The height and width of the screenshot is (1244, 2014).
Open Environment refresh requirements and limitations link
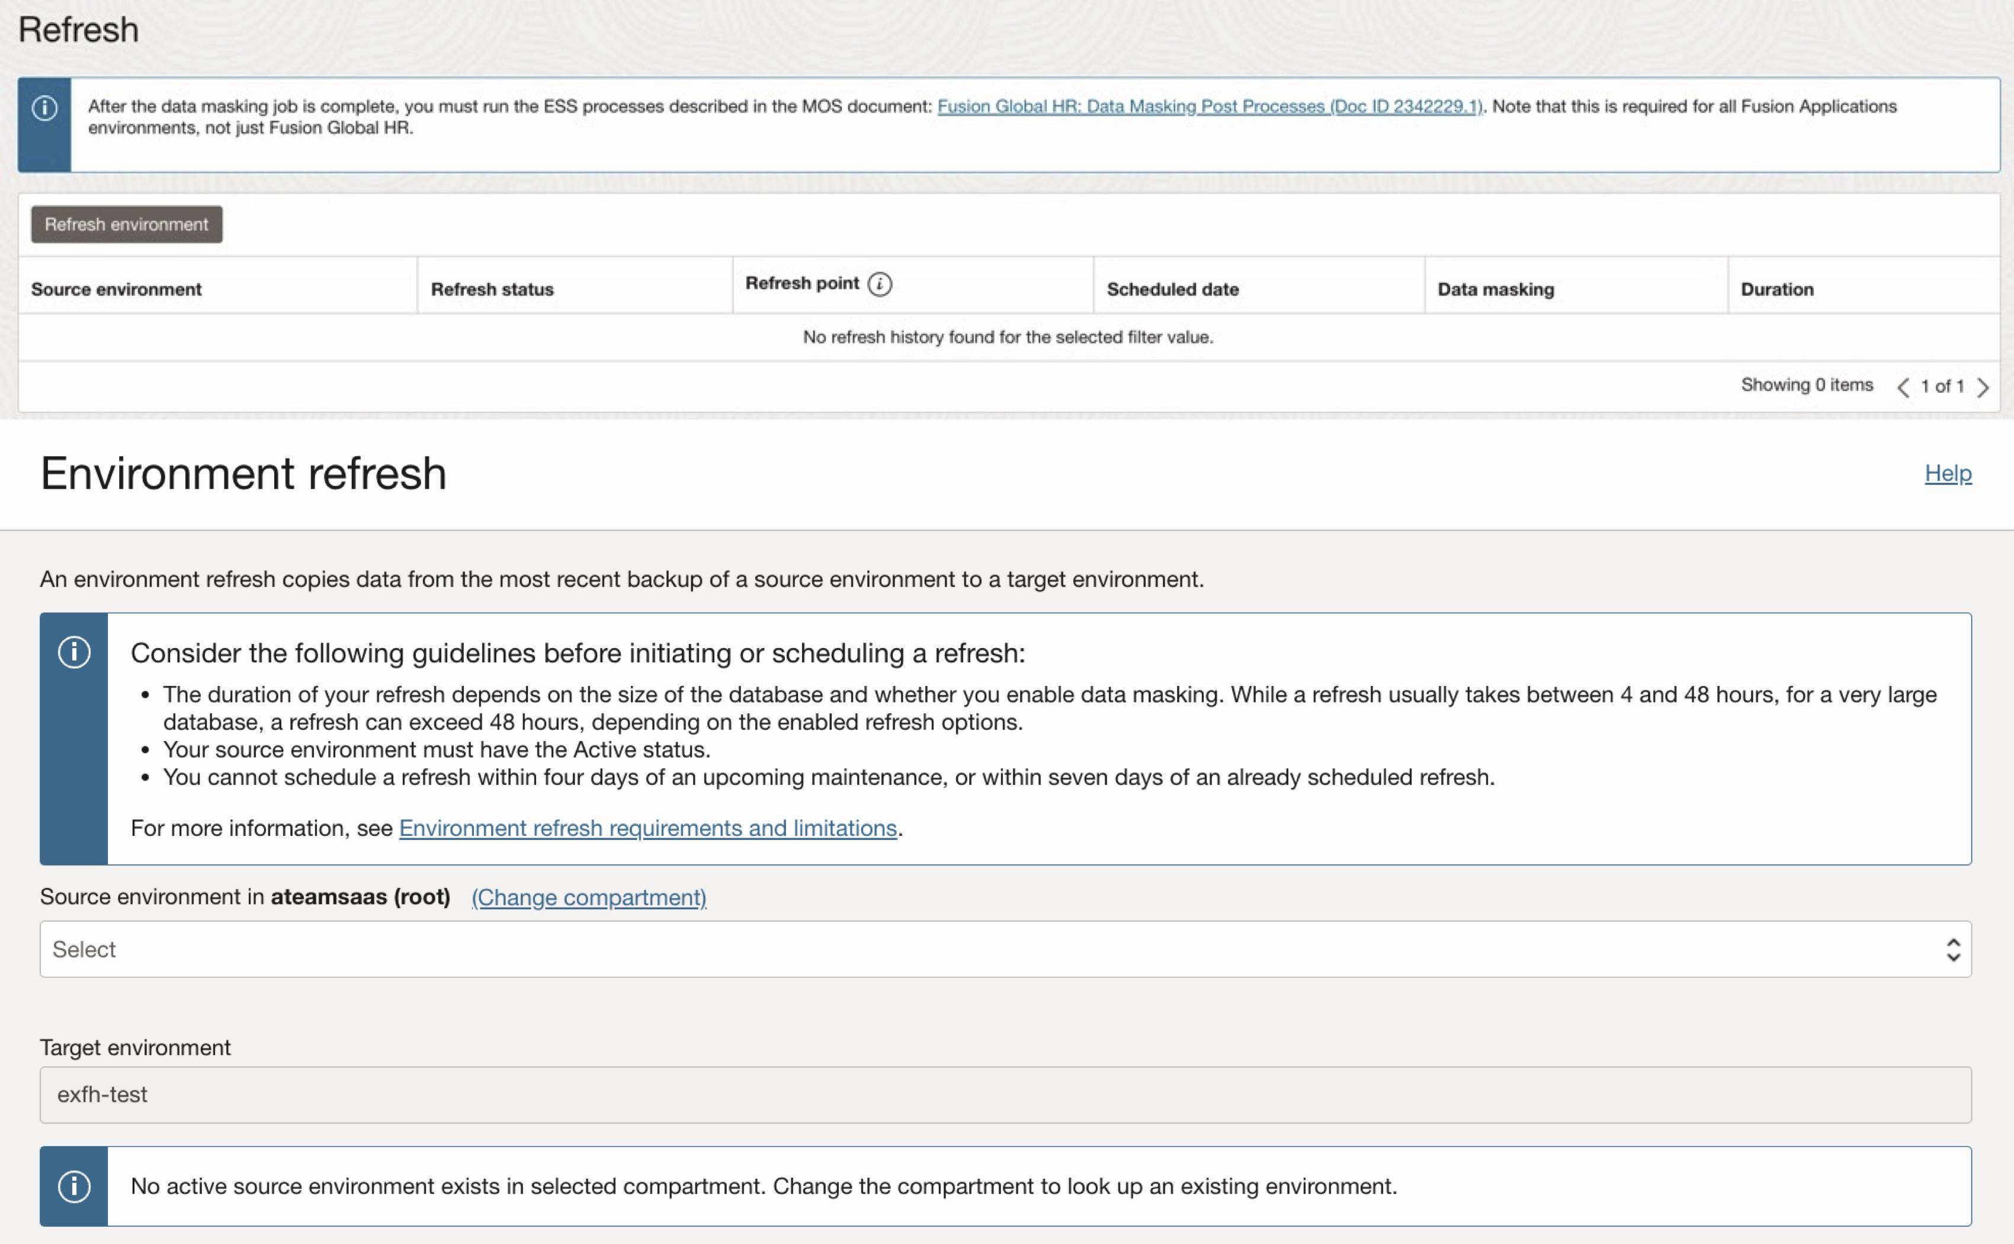point(647,828)
